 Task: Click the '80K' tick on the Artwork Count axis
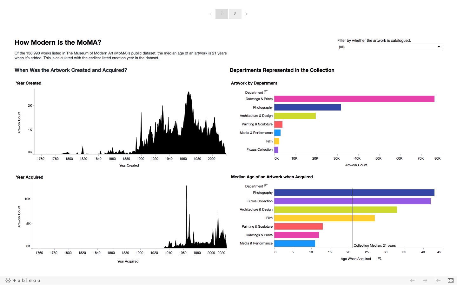(437, 158)
